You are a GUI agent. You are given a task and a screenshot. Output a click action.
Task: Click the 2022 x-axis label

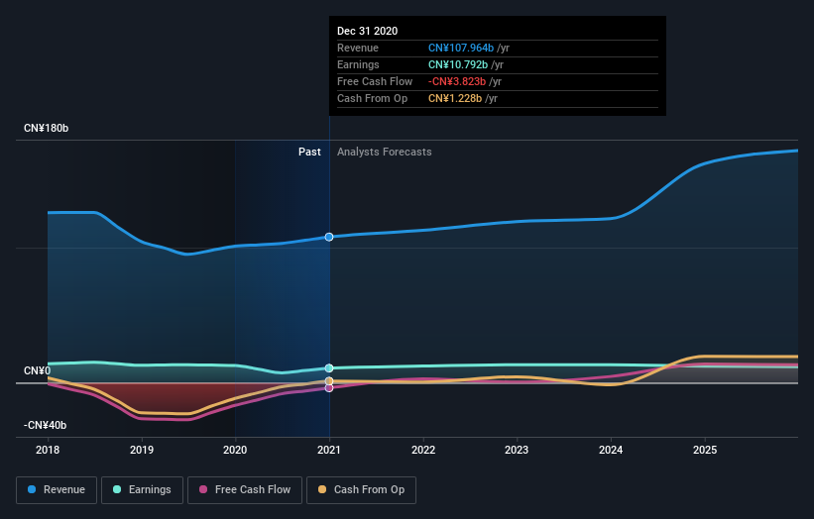(x=423, y=450)
